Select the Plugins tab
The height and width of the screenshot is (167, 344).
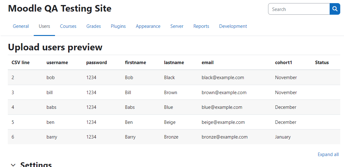tap(118, 26)
